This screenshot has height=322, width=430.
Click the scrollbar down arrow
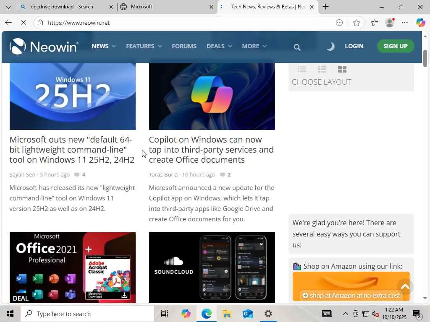pos(425,298)
